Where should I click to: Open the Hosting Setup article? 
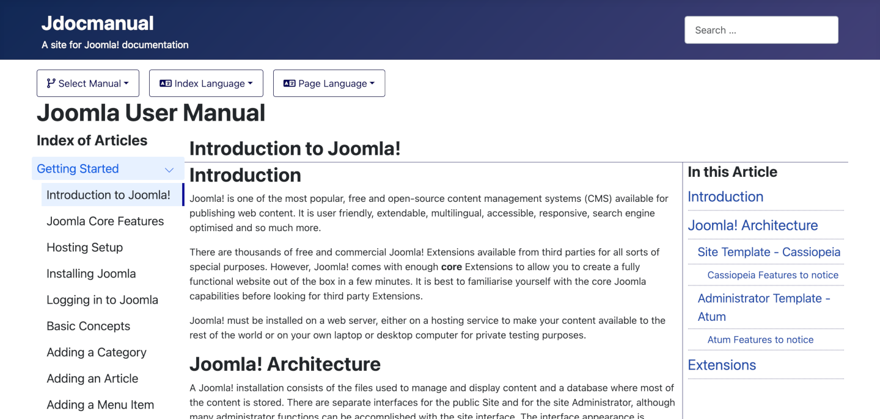click(x=84, y=248)
